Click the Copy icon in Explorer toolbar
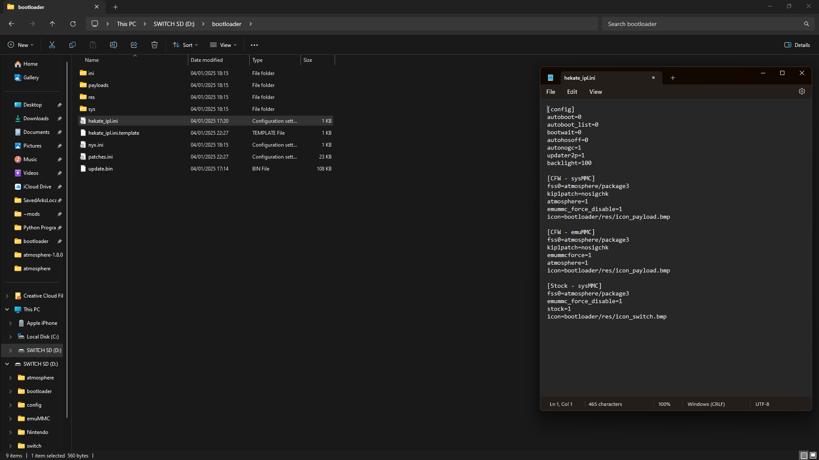This screenshot has height=460, width=819. tap(73, 45)
